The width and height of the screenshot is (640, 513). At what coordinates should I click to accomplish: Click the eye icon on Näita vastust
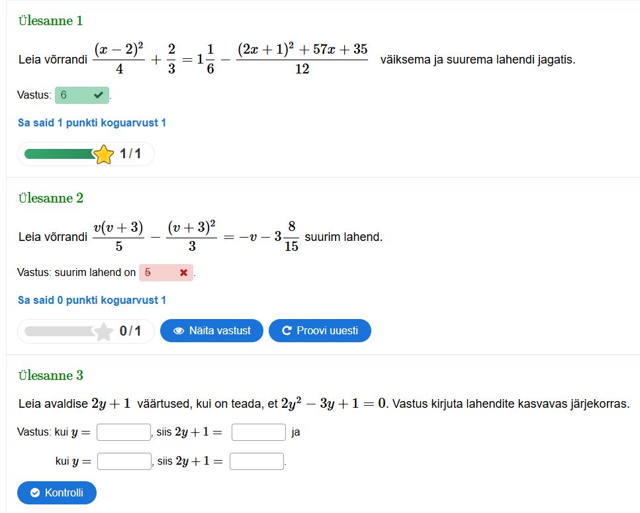coord(178,331)
